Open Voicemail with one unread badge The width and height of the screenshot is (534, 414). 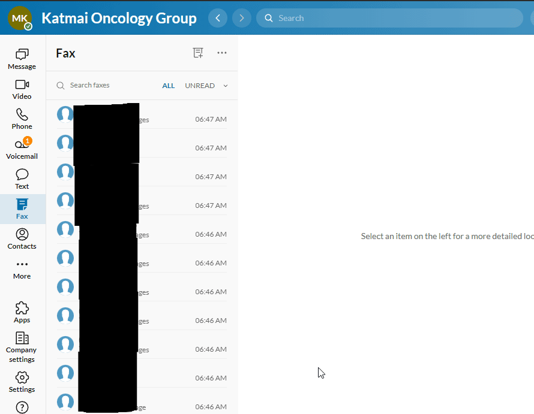click(x=22, y=149)
